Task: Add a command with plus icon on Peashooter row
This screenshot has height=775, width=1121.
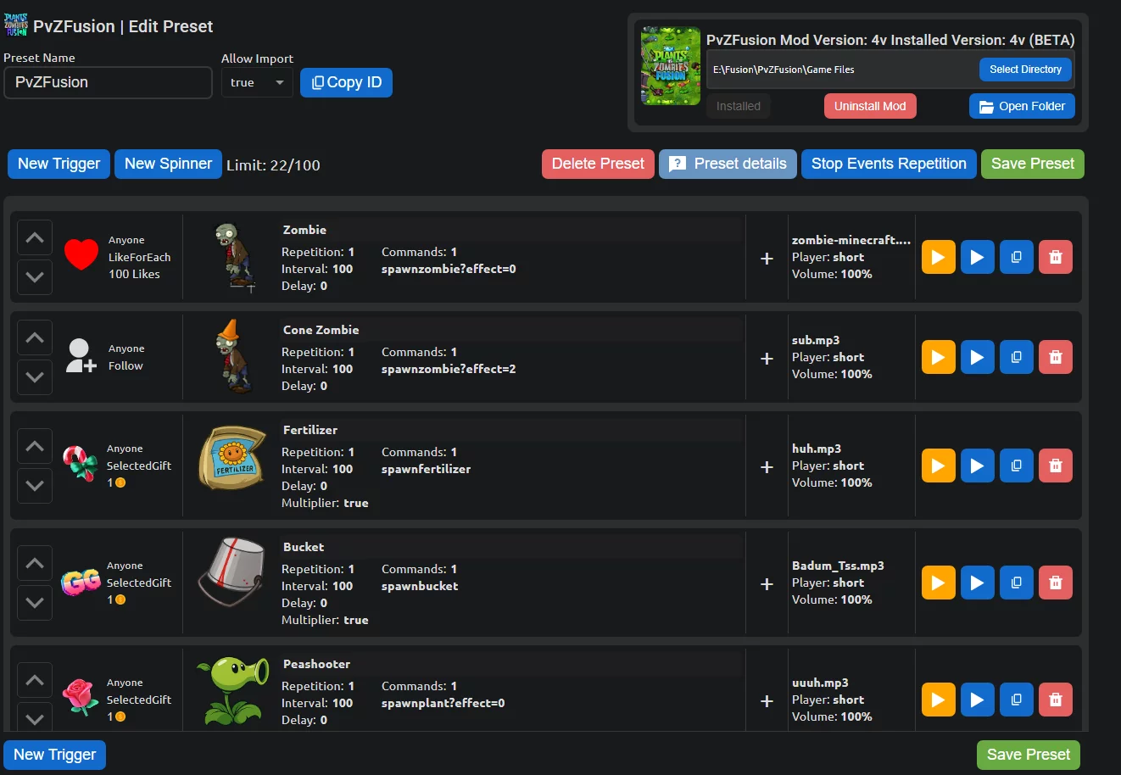Action: click(767, 701)
